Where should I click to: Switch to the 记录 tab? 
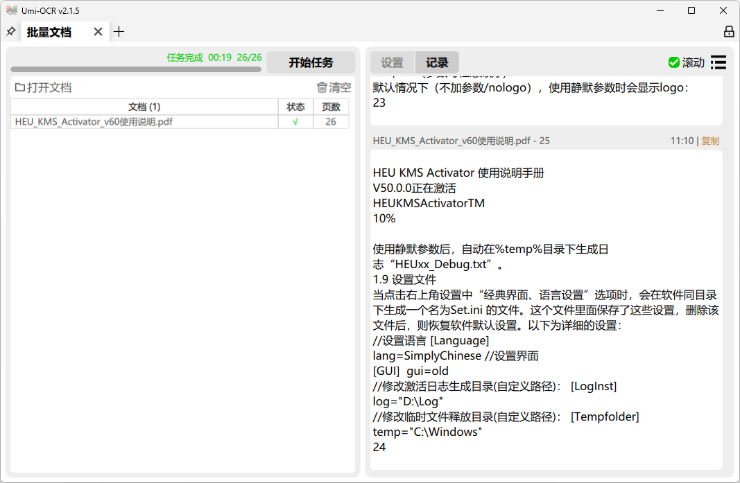[437, 62]
